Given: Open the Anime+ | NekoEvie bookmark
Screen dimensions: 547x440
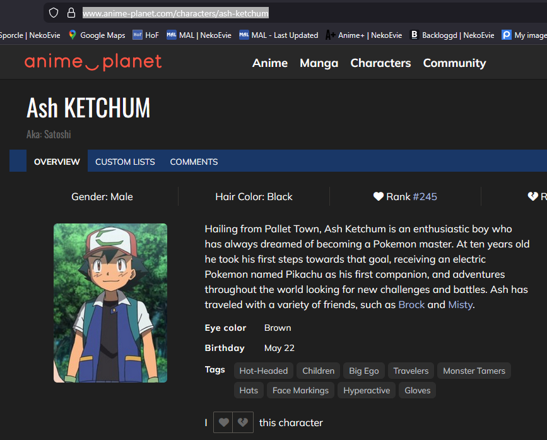Looking at the screenshot, I should click(363, 35).
